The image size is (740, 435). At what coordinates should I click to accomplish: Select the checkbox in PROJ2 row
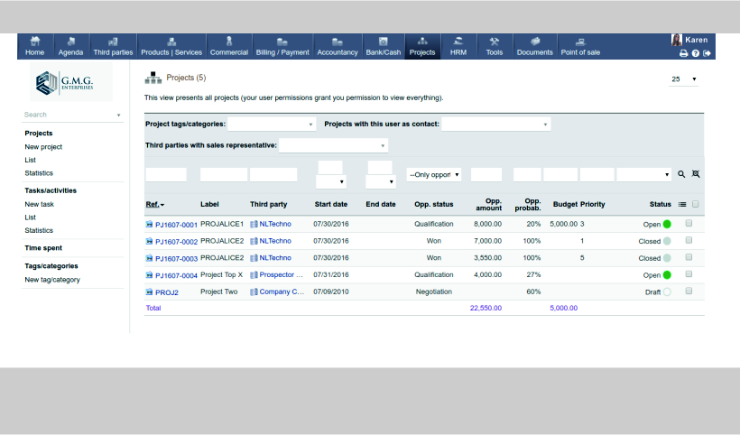click(x=689, y=292)
